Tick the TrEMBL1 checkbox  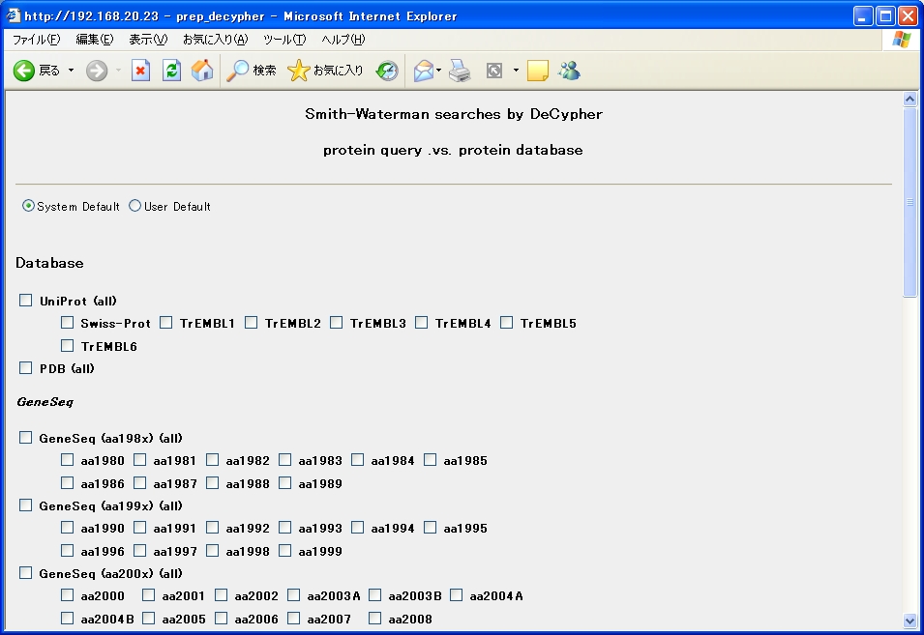pyautogui.click(x=166, y=323)
